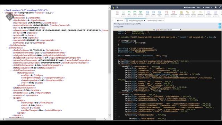Click the importeTotal 2.00 XML line

tap(32, 93)
